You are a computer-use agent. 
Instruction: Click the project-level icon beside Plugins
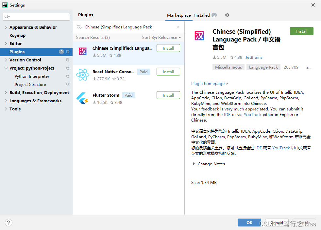[x=68, y=52]
